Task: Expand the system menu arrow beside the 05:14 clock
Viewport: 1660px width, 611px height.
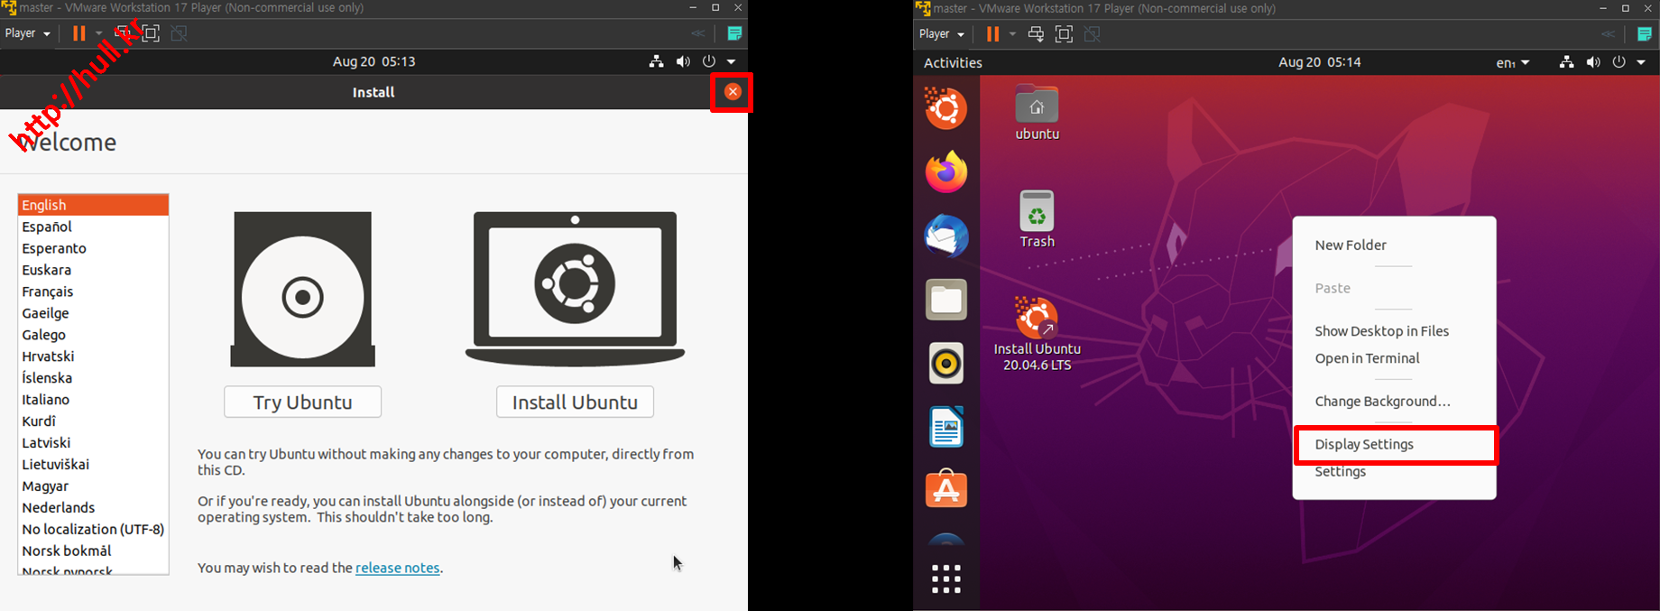Action: (x=1641, y=62)
